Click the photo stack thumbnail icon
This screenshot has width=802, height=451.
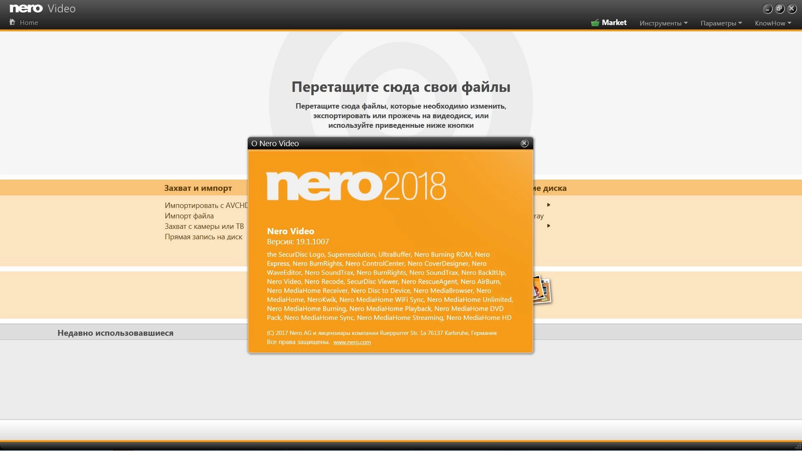[x=542, y=289]
